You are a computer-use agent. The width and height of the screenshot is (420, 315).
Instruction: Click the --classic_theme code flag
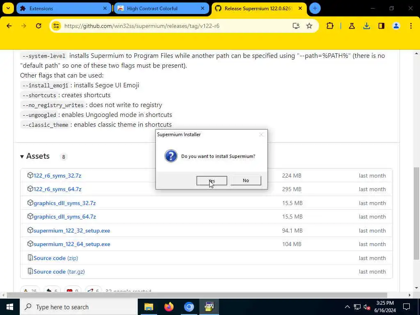[x=46, y=125]
